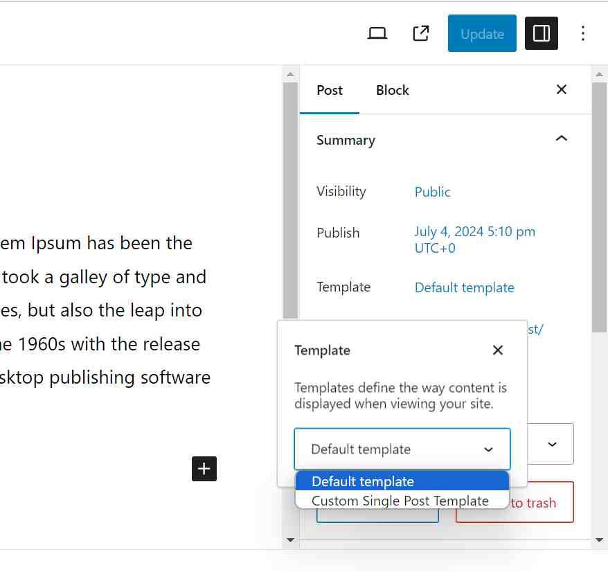Click the Template row label in Summary
Viewport: 608px width, 572px height.
343,287
